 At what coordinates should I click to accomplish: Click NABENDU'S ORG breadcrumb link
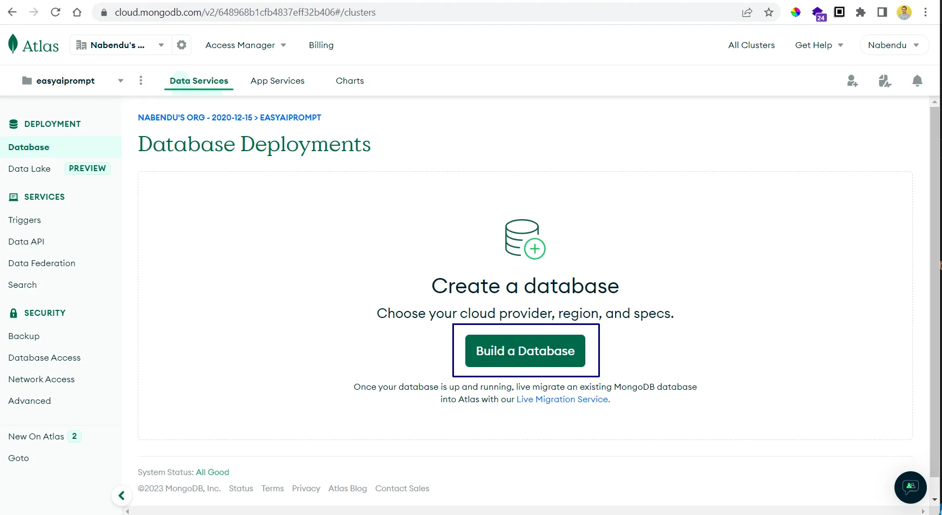tap(195, 117)
